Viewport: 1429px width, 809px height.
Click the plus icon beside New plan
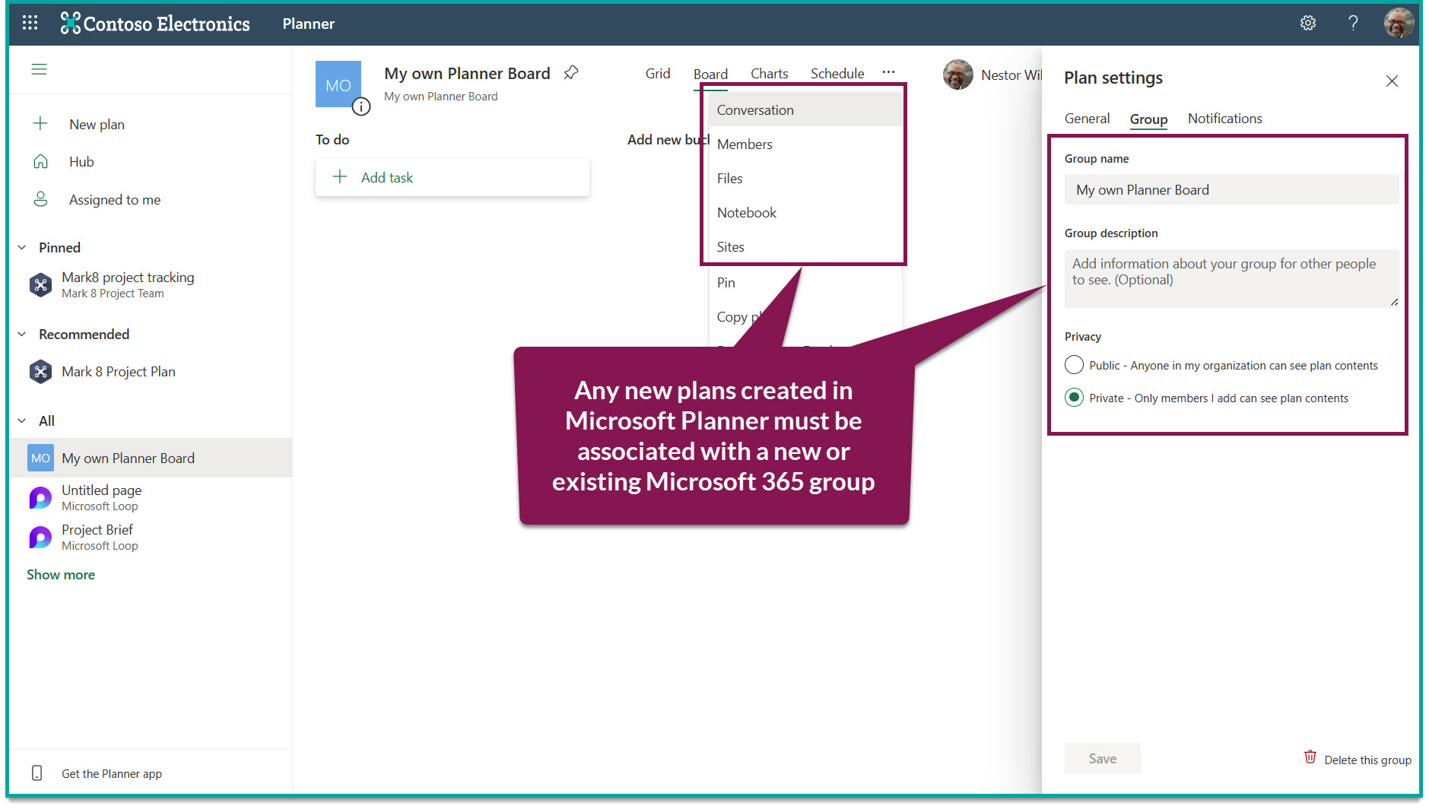click(40, 123)
